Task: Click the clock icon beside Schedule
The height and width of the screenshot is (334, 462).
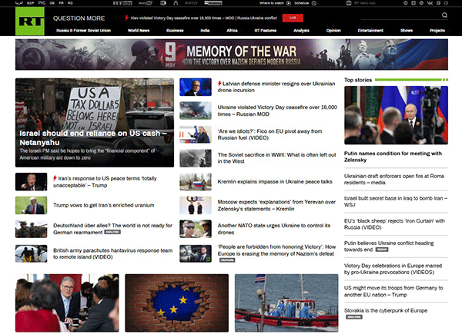Action: (314, 3)
